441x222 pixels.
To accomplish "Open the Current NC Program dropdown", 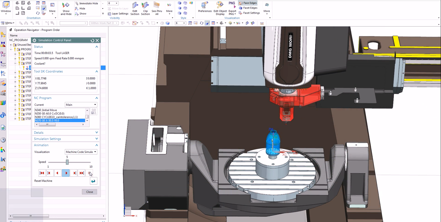I will click(x=81, y=105).
